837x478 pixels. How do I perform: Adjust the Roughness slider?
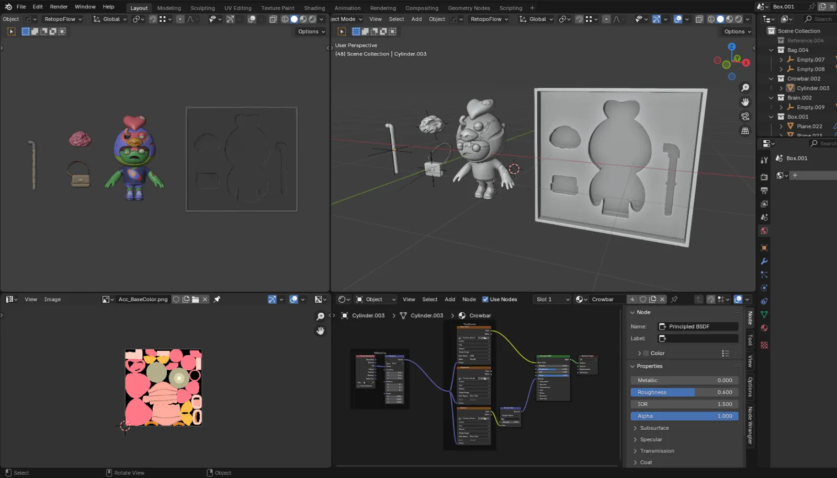tap(684, 392)
